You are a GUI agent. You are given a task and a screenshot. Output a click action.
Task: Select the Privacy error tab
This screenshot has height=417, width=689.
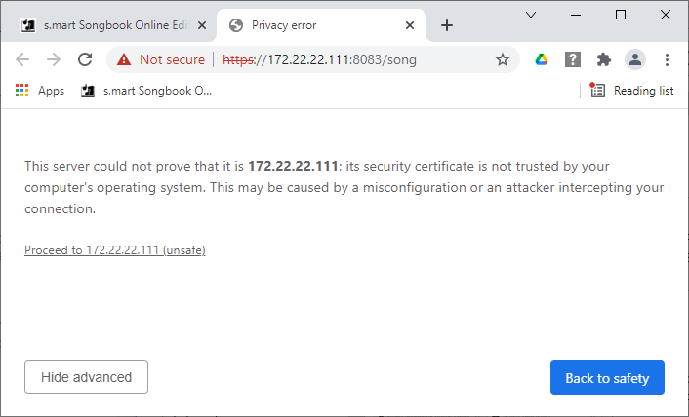312,25
